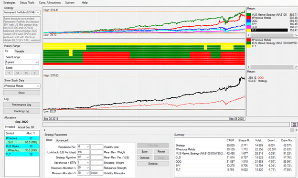Click the Volatility Limit input field
This screenshot has height=178, width=298.
coord(96,147)
